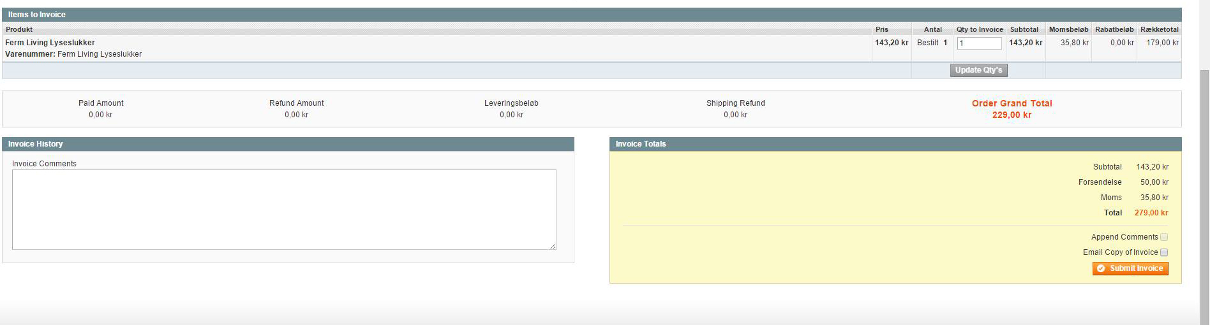Viewport: 1210px width, 325px height.
Task: Click the Ferm Living Lyseslukker product name
Action: [50, 43]
